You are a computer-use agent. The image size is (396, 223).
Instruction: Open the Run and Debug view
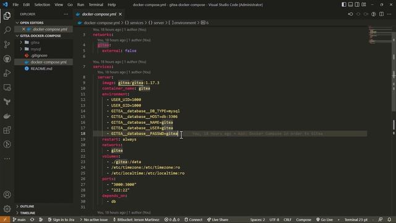7,73
